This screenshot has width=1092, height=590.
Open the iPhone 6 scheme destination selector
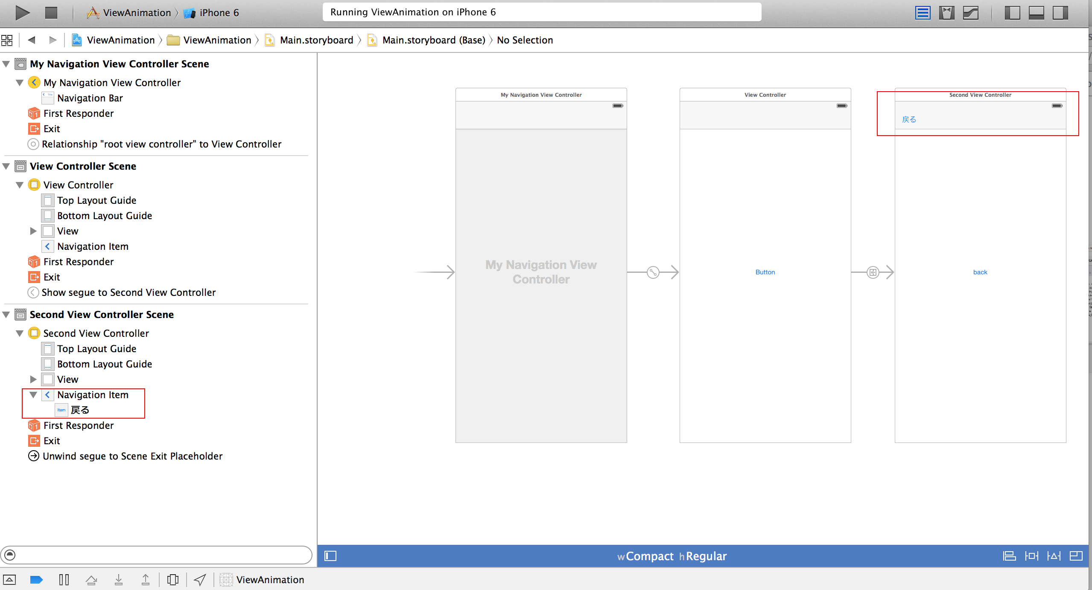click(219, 12)
